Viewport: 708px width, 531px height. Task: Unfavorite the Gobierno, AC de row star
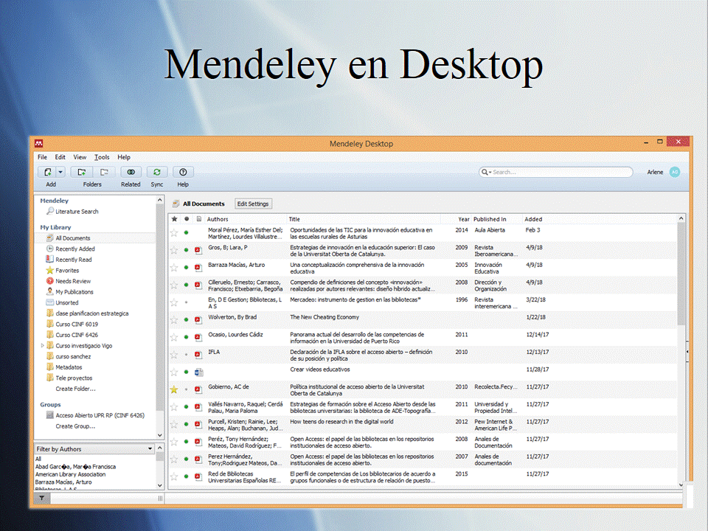tap(174, 389)
